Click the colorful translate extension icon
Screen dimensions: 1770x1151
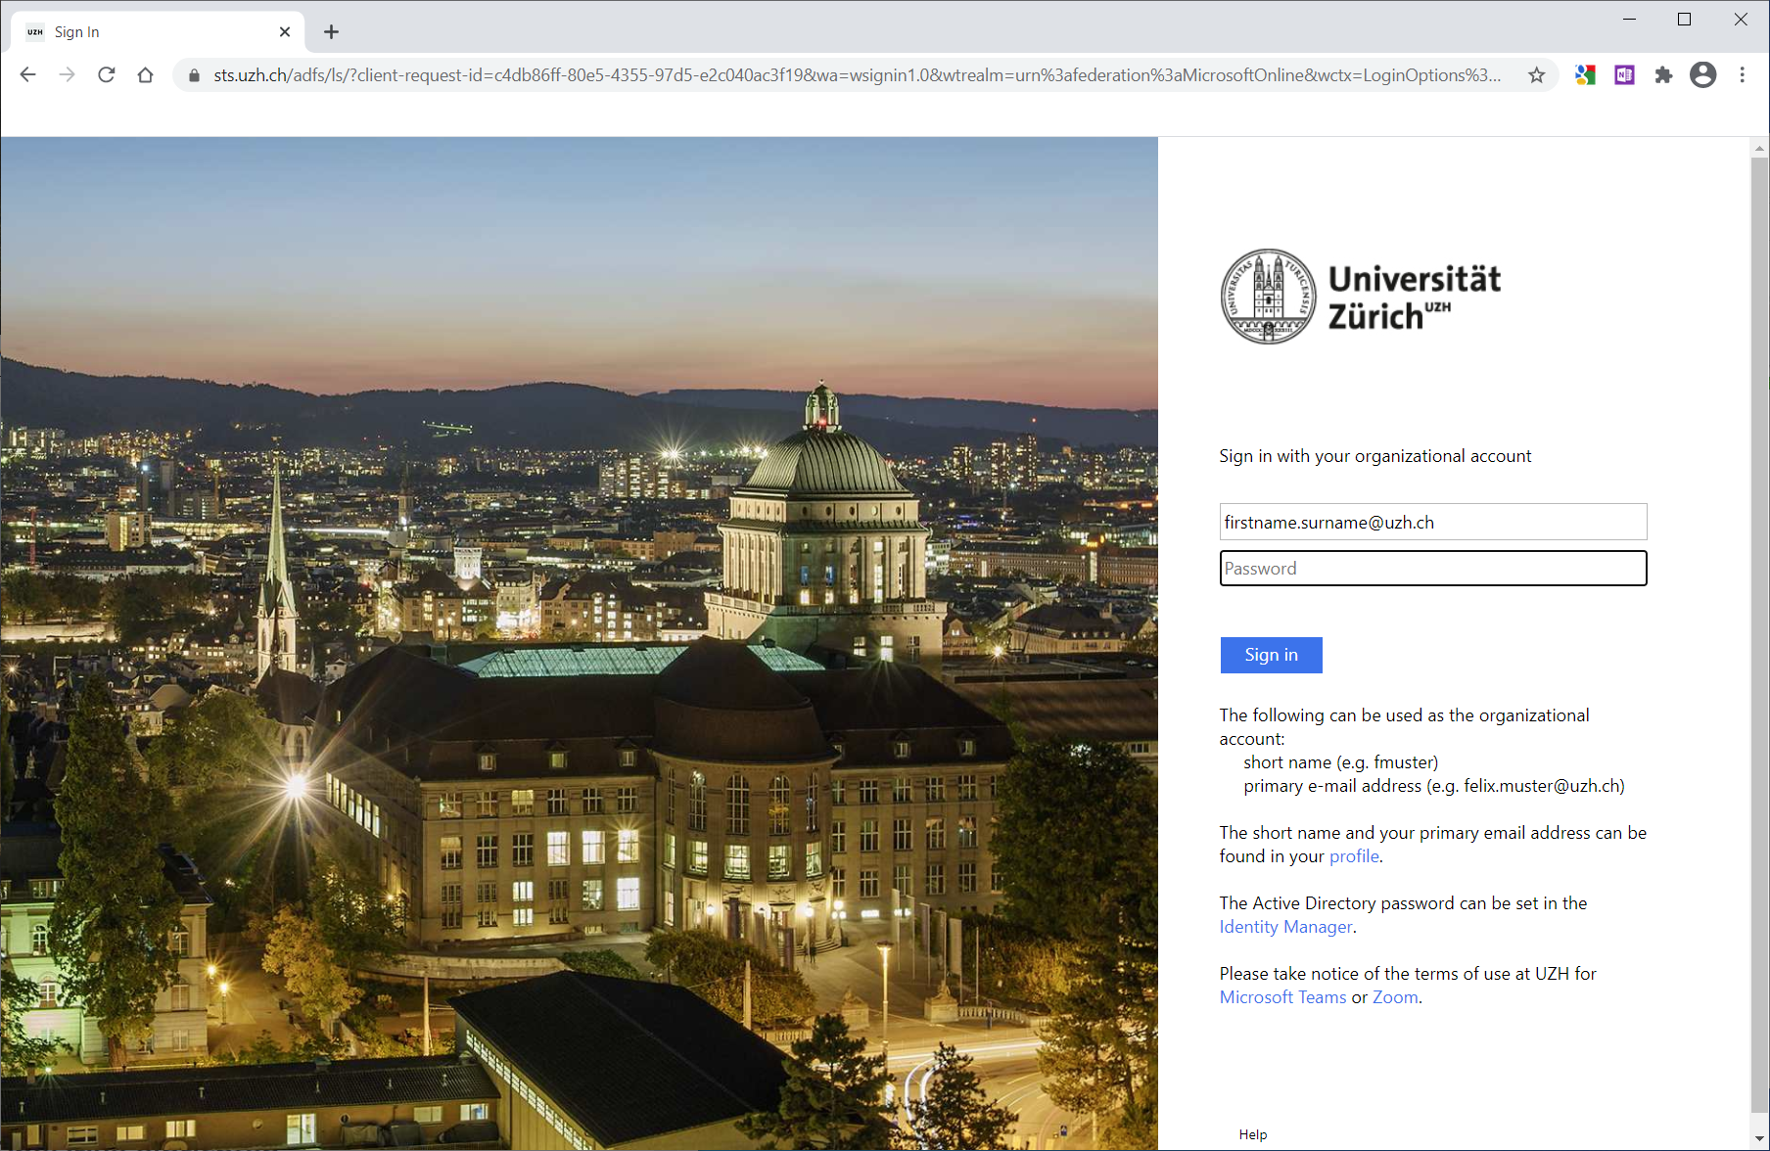(x=1585, y=75)
